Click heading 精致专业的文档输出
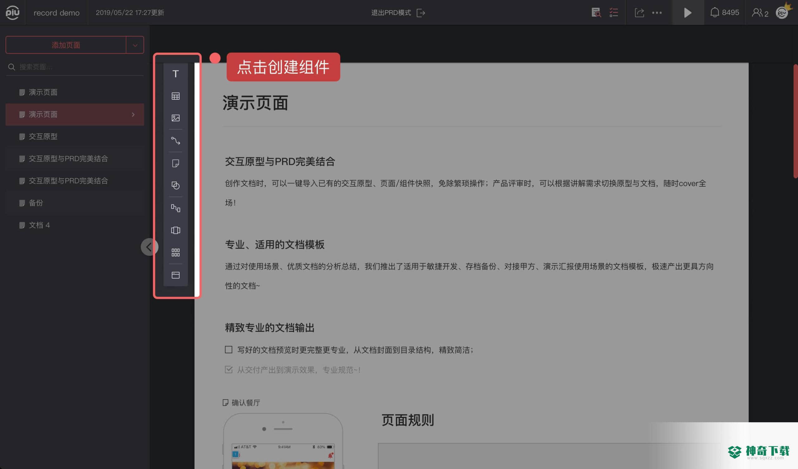This screenshot has width=798, height=469. click(x=270, y=328)
